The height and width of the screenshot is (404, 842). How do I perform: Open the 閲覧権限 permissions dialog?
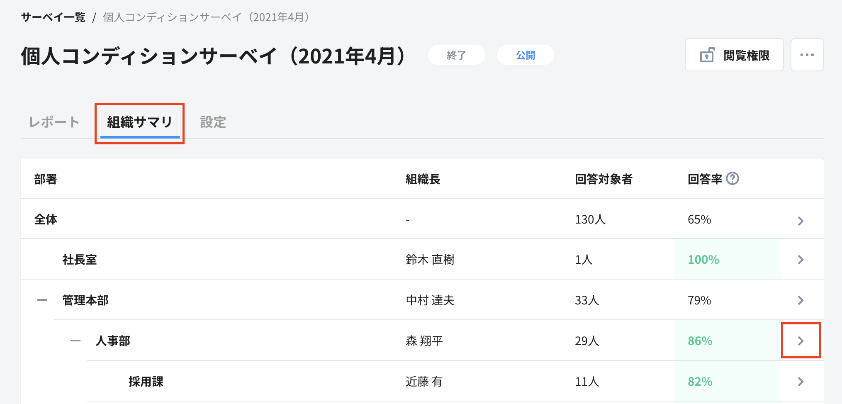(x=734, y=55)
